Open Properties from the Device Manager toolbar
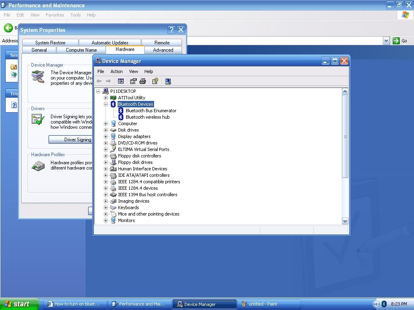 coord(133,82)
